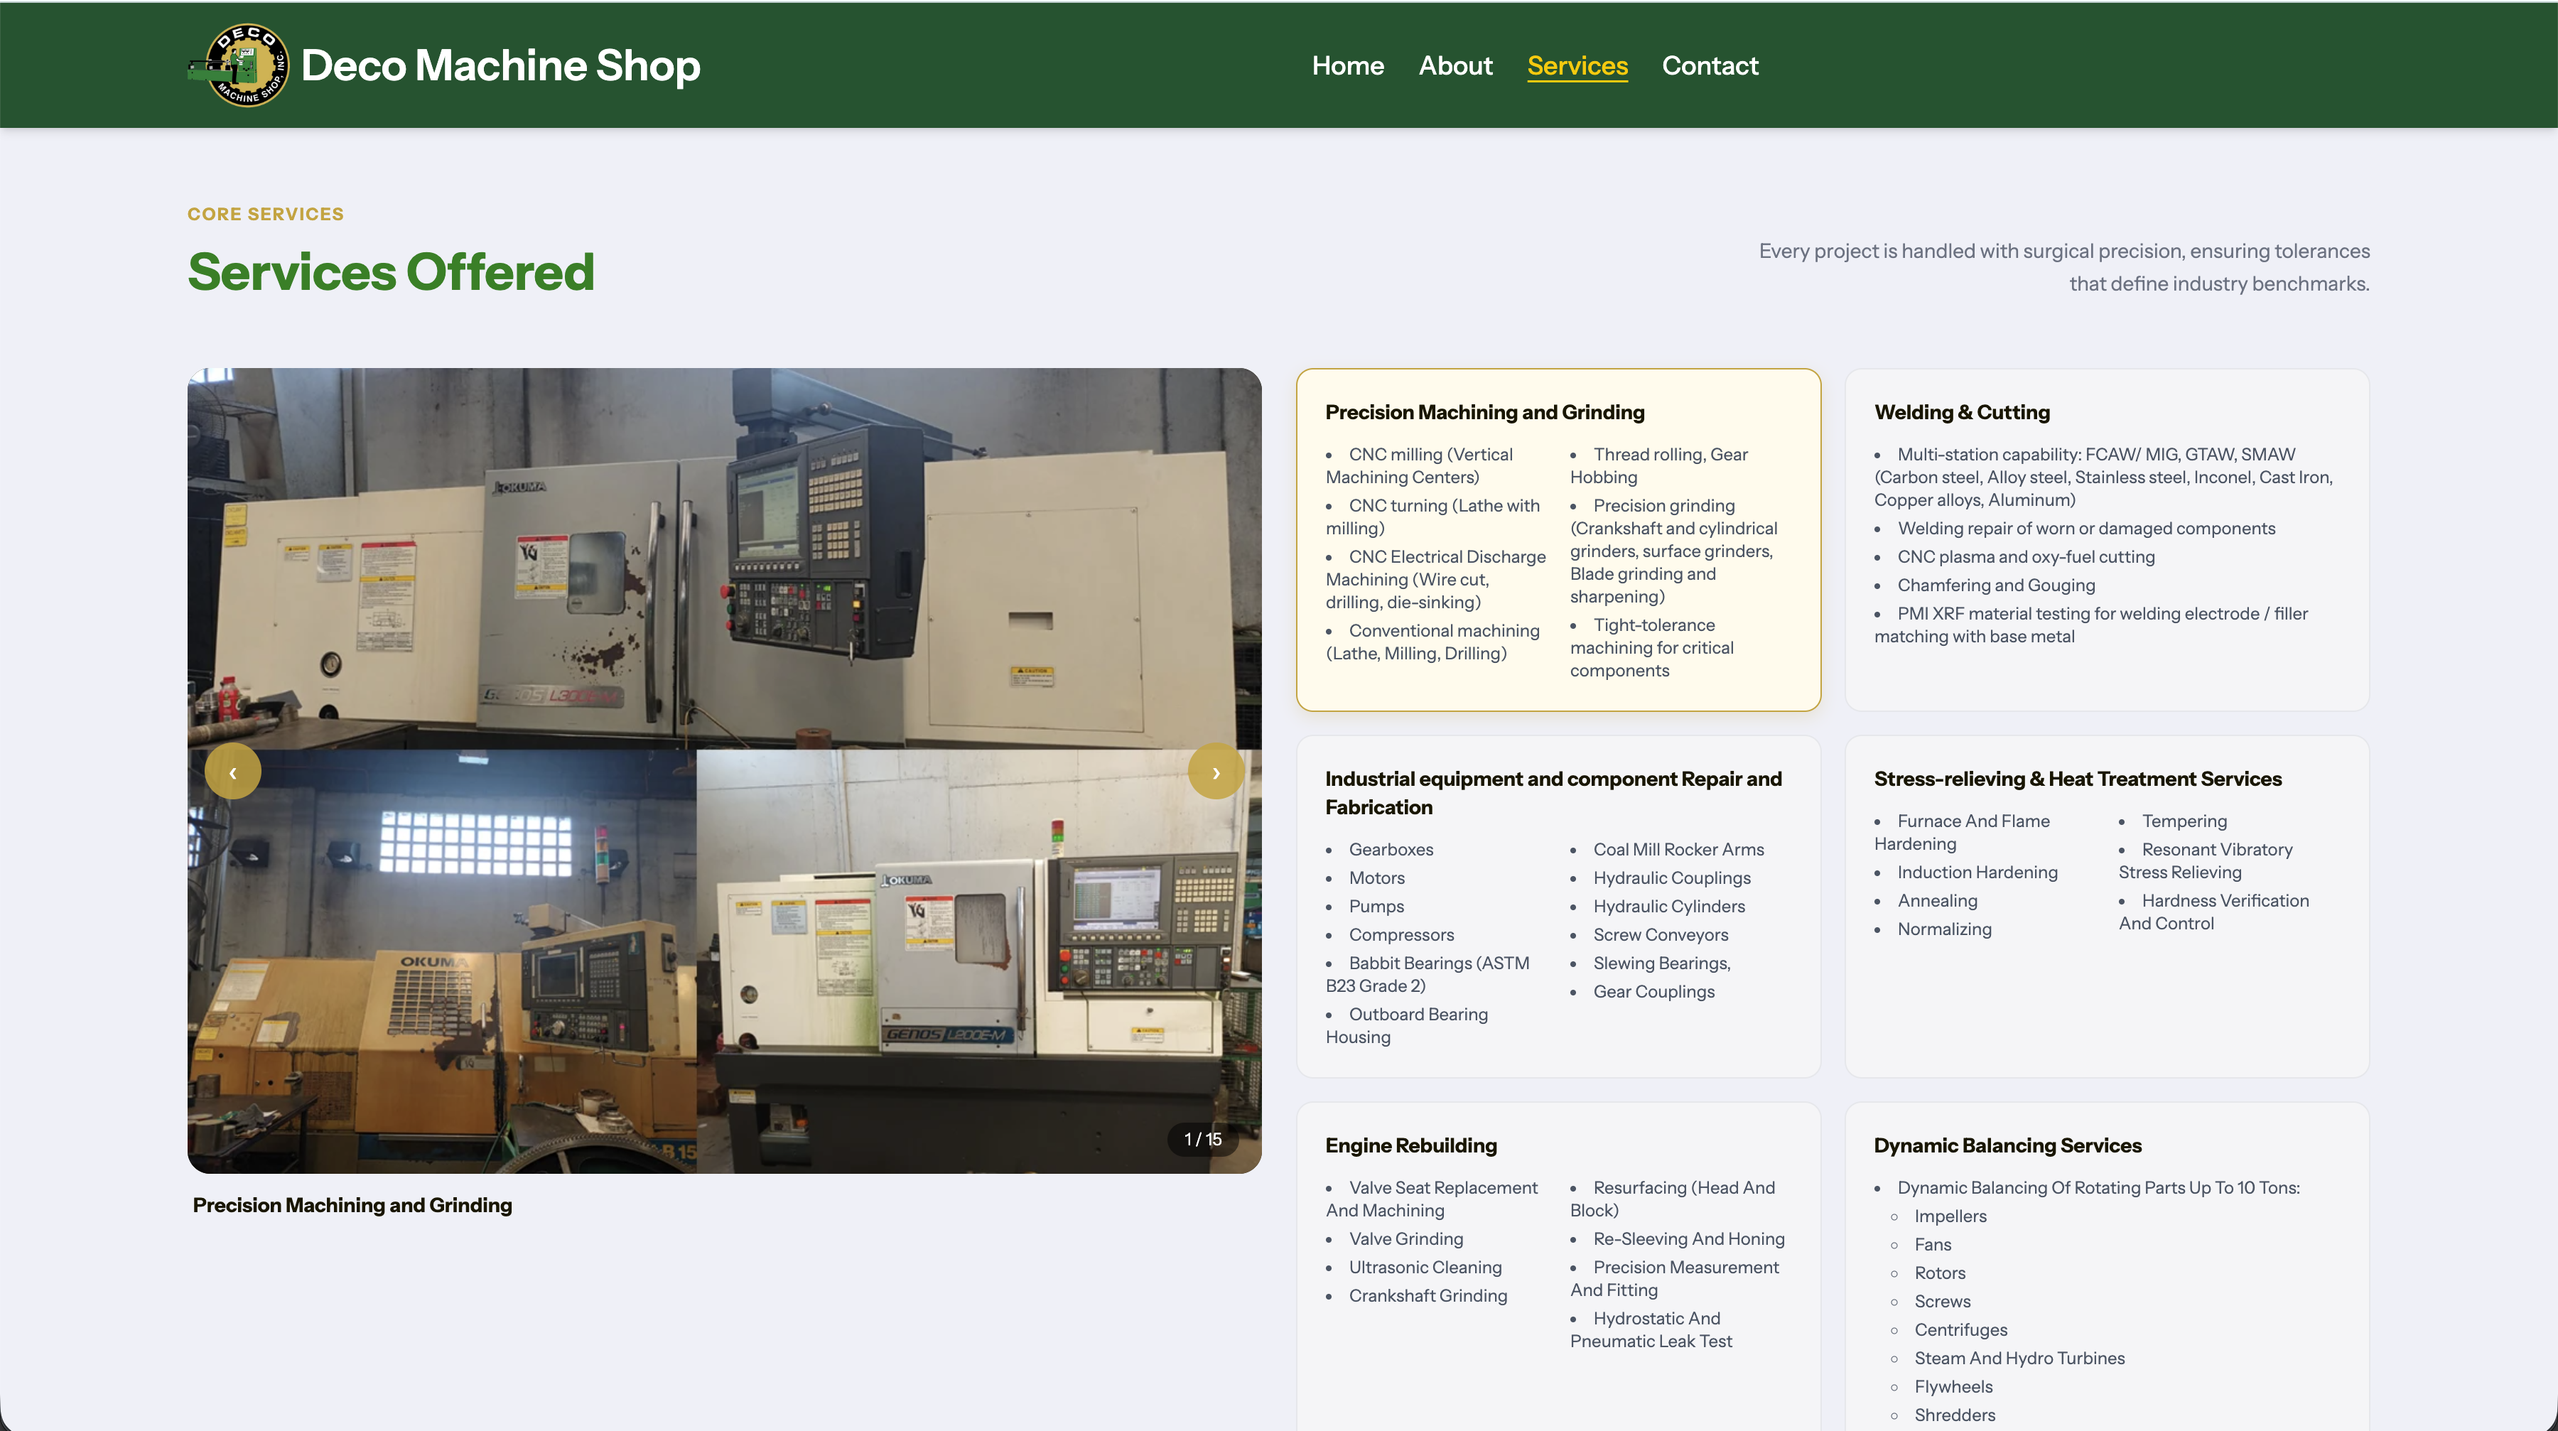Click 'Annealing' list item
Viewport: 2558px width, 1431px height.
(1936, 901)
